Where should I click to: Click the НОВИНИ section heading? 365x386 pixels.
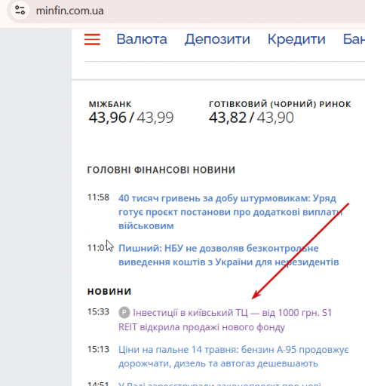click(x=109, y=292)
